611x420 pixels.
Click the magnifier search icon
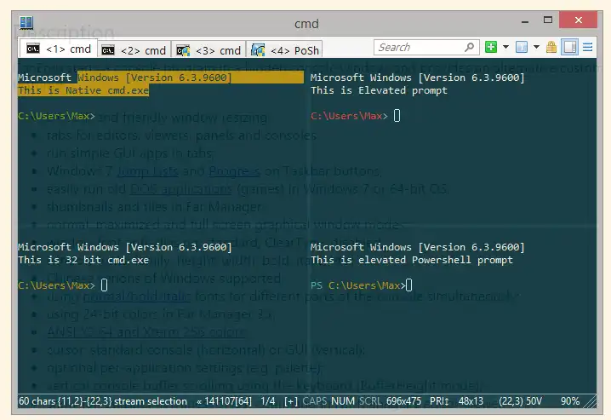[x=470, y=47]
